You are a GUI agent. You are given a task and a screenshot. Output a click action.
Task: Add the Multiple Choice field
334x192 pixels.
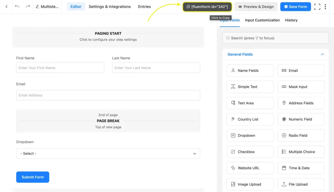coord(301,152)
